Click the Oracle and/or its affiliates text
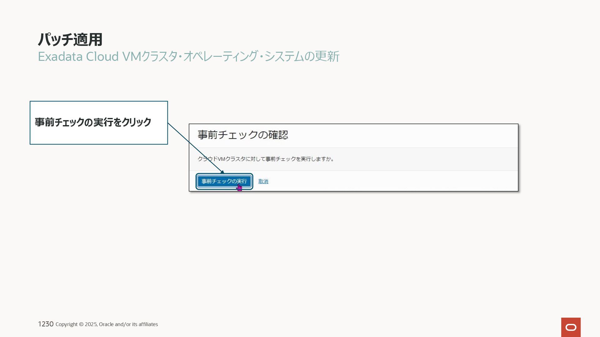The image size is (600, 337). click(x=128, y=325)
